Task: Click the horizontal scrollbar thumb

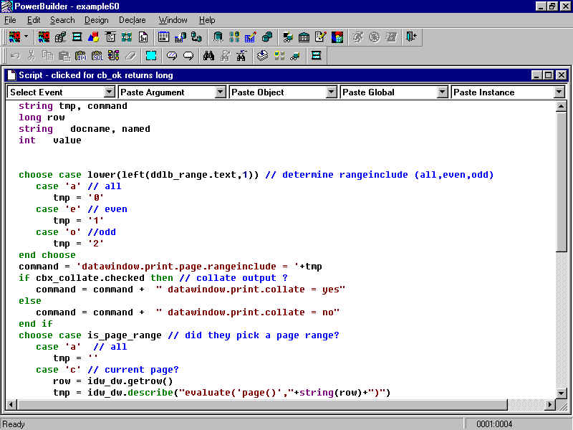Action: [262, 404]
